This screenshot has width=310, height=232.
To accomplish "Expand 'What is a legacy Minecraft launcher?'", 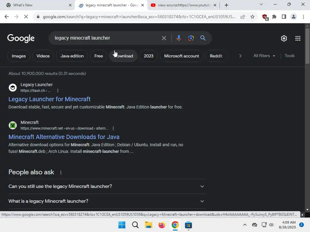I will tap(107, 201).
